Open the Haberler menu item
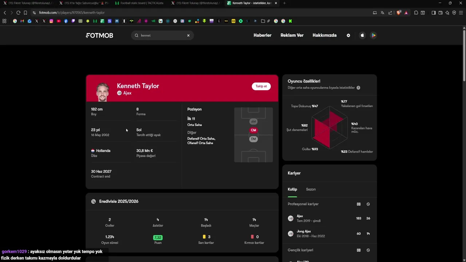Image resolution: width=466 pixels, height=262 pixels. click(262, 35)
